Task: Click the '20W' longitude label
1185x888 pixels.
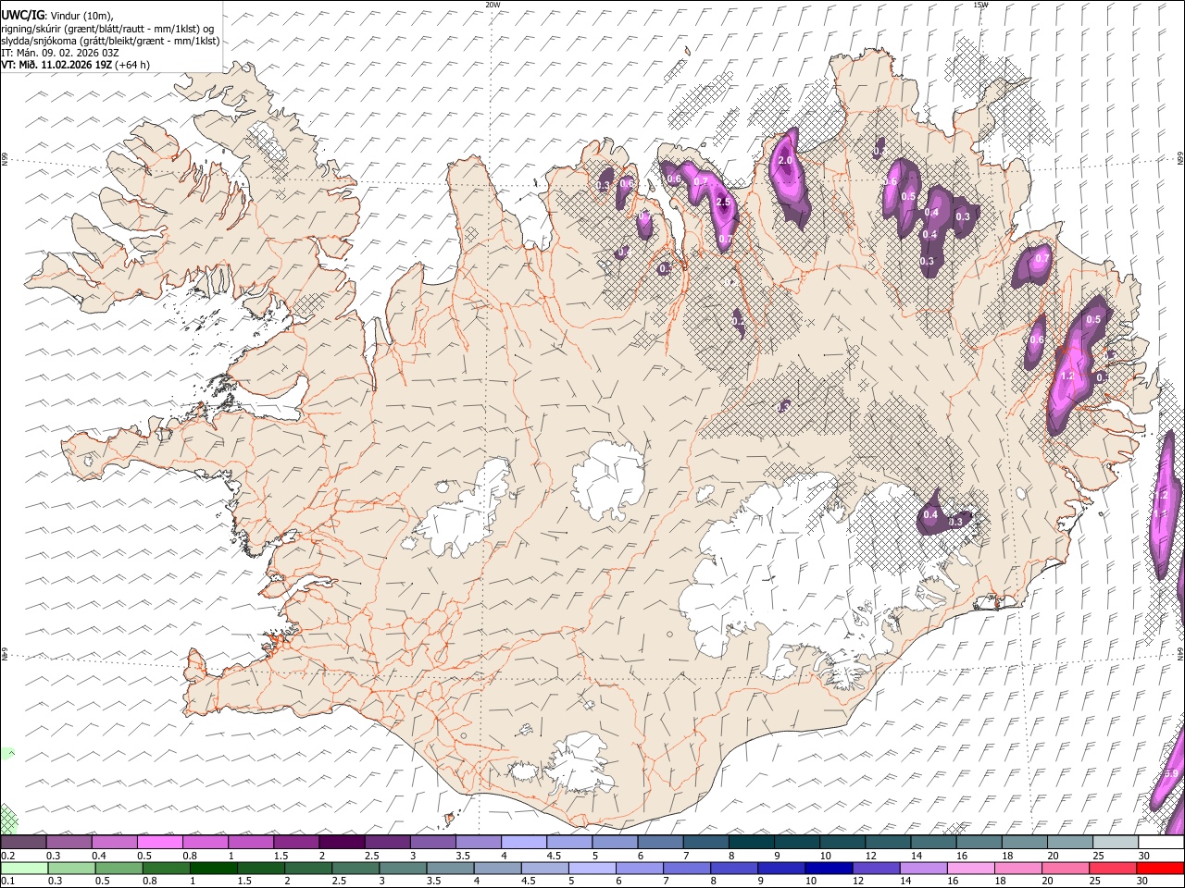Action: 493,5
